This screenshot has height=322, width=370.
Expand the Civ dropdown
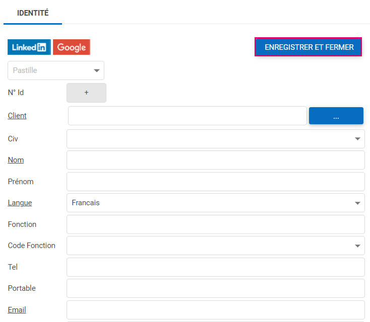point(215,139)
